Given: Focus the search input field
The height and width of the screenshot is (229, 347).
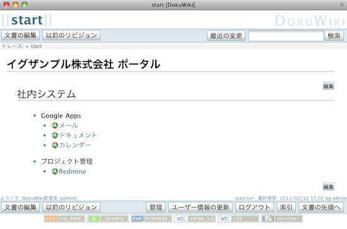Looking at the screenshot, I should (286, 35).
